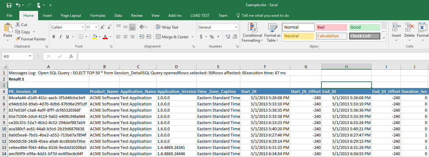429x157 pixels.
Task: Insert function fx button
Action: coord(71,56)
